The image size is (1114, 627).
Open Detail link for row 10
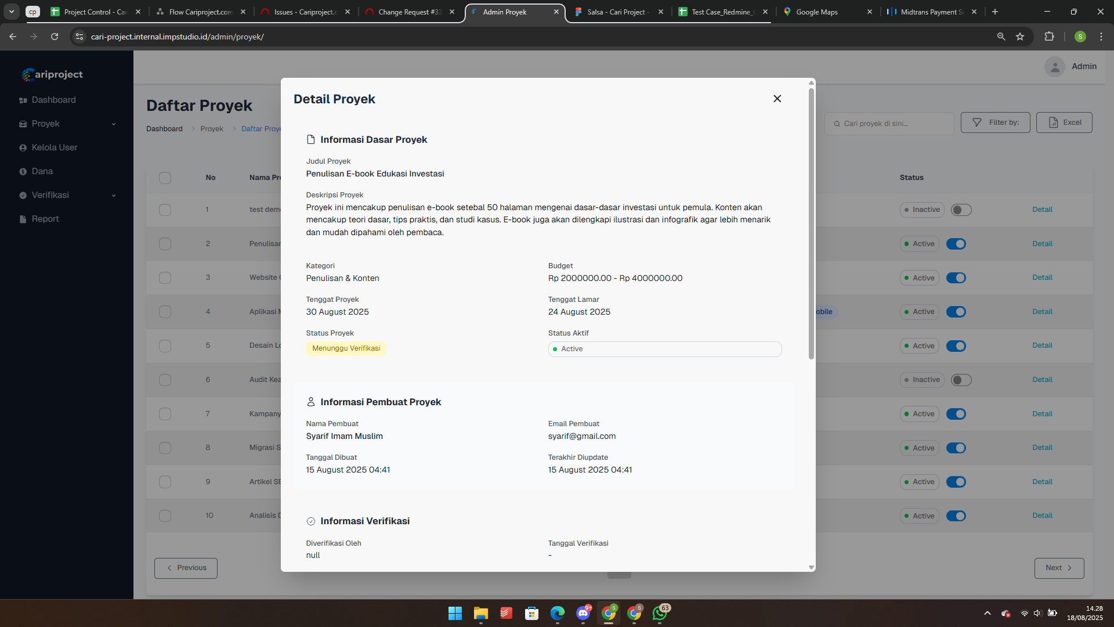click(1042, 516)
